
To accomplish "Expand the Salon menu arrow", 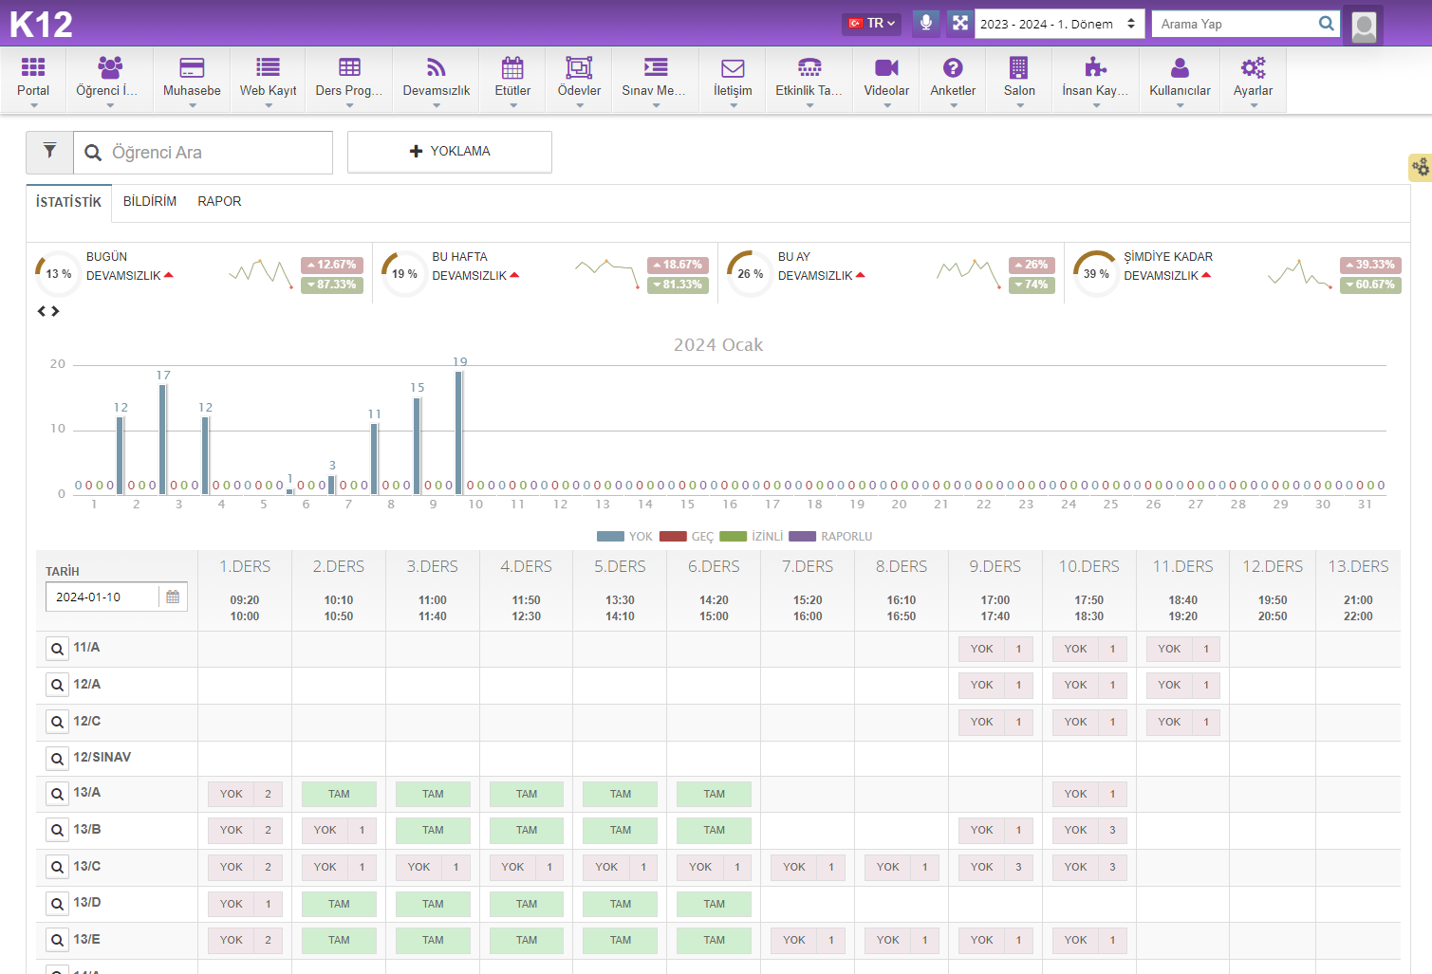I will [x=1019, y=105].
